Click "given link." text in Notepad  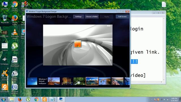[145, 52]
